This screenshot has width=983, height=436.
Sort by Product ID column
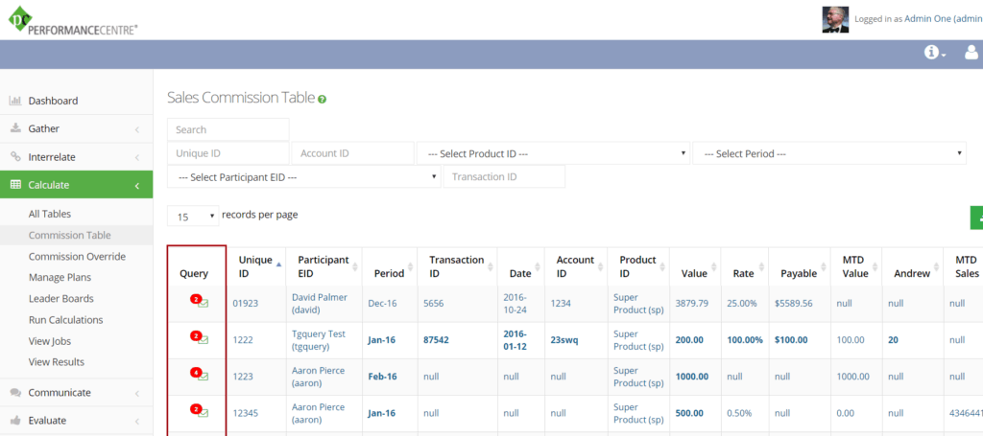[662, 266]
